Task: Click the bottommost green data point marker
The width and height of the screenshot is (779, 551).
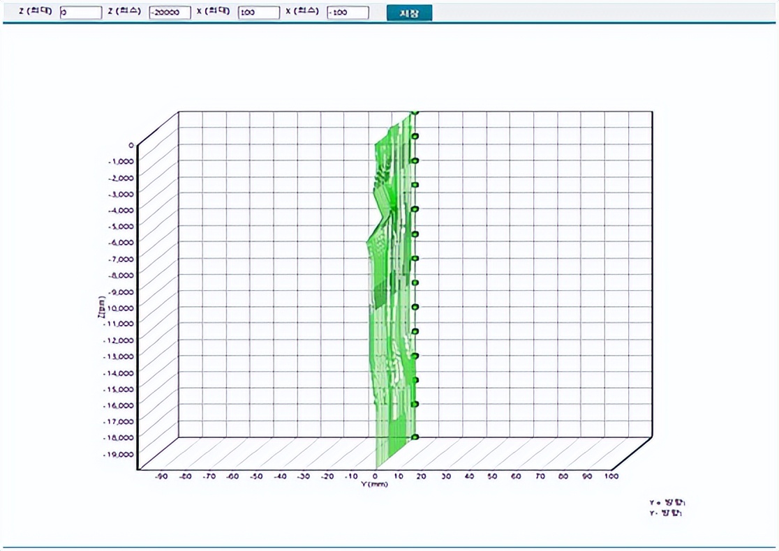Action: [415, 437]
